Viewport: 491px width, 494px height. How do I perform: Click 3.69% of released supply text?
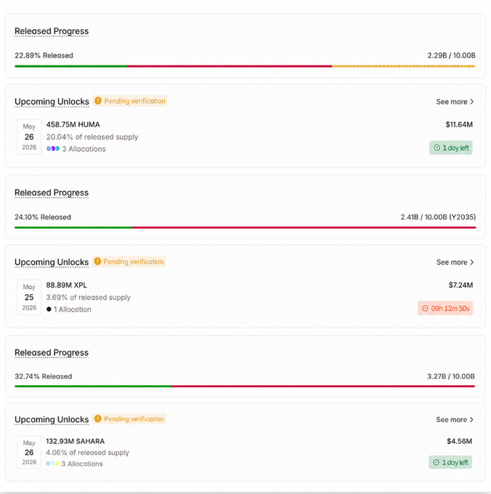tap(89, 297)
